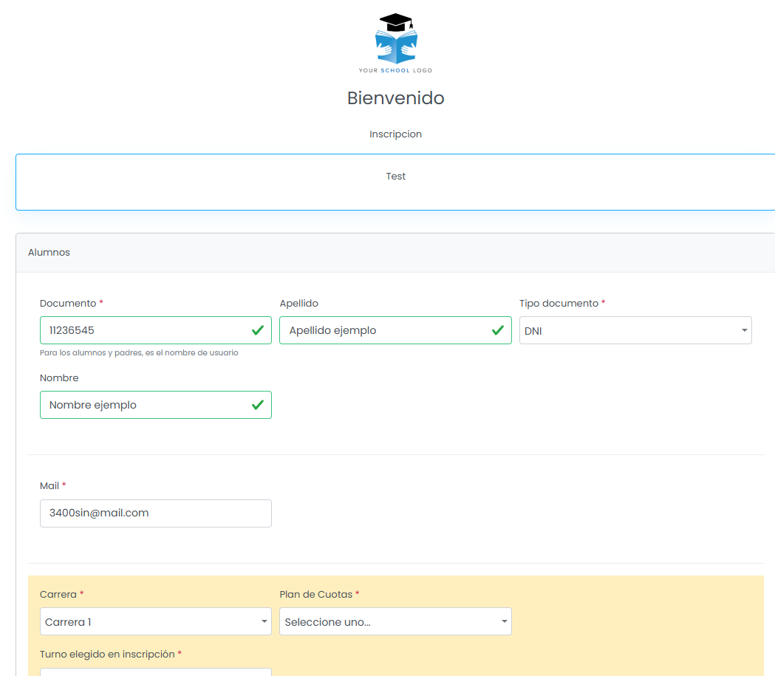Click the Tipo documento label
Image resolution: width=775 pixels, height=676 pixels.
(559, 304)
